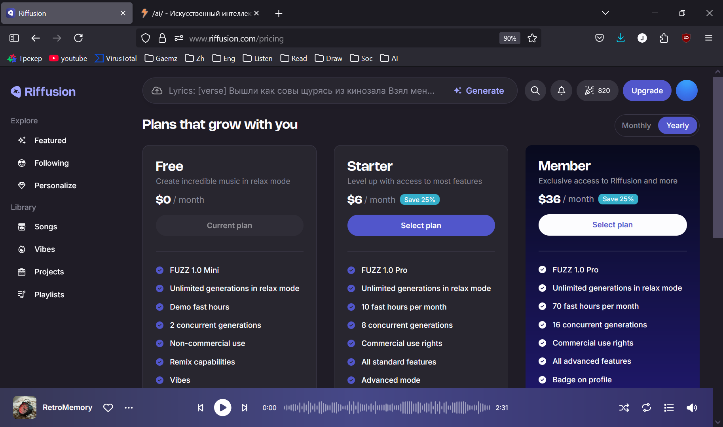Viewport: 723px width, 427px height.
Task: Open the Following page
Action: (x=51, y=163)
